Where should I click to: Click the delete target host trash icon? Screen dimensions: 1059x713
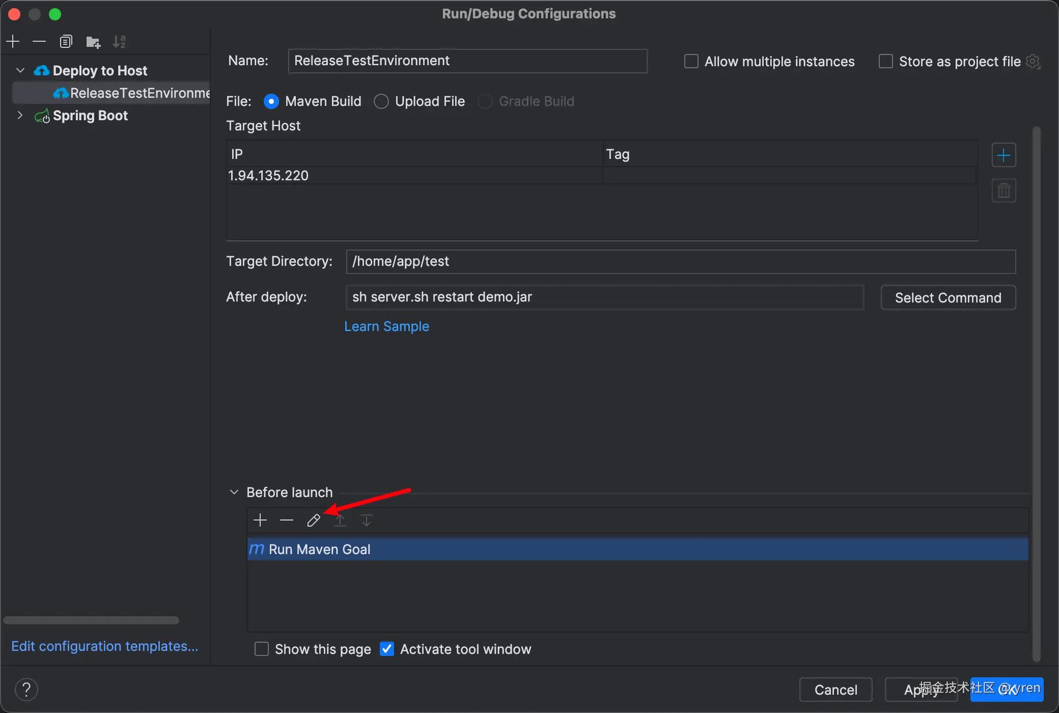coord(1004,191)
